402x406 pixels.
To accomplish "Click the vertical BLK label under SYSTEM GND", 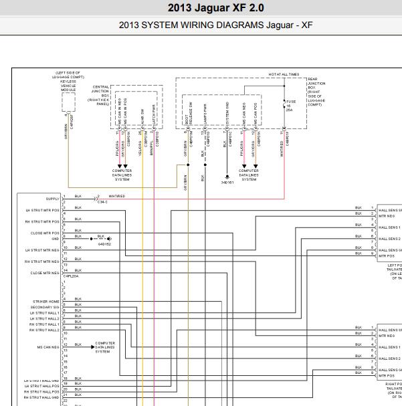I will coord(225,144).
